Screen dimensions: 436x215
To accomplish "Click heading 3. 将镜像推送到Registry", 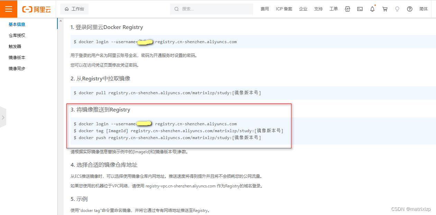I will (101, 110).
